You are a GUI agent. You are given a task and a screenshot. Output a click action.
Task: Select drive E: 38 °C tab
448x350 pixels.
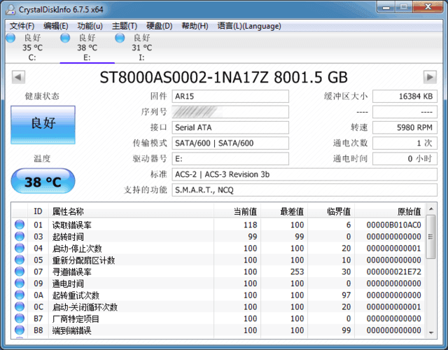click(87, 48)
